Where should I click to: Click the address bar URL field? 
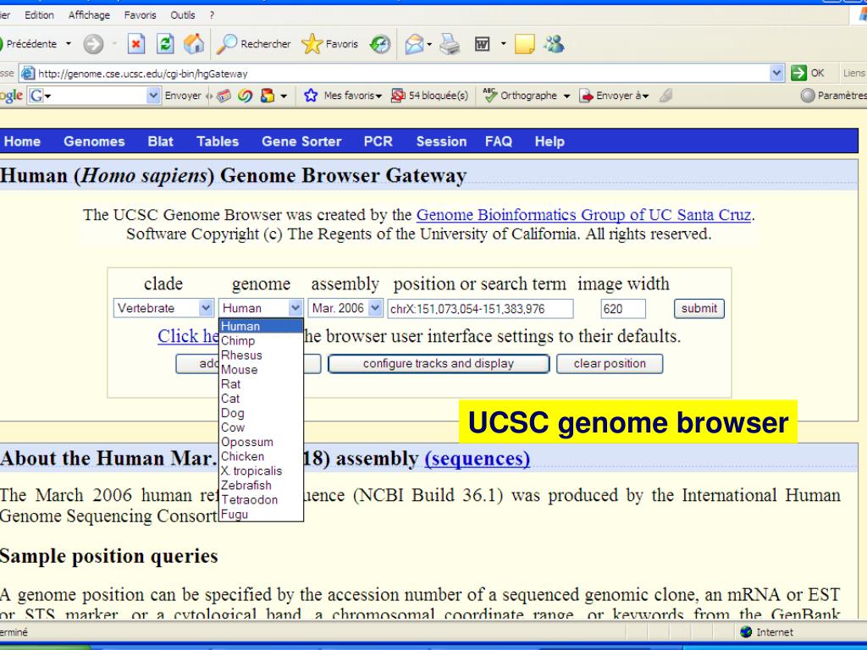point(395,73)
